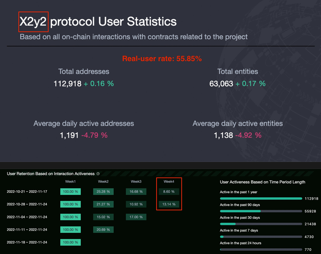Click the 13.14 % Week4 cell

pyautogui.click(x=169, y=204)
